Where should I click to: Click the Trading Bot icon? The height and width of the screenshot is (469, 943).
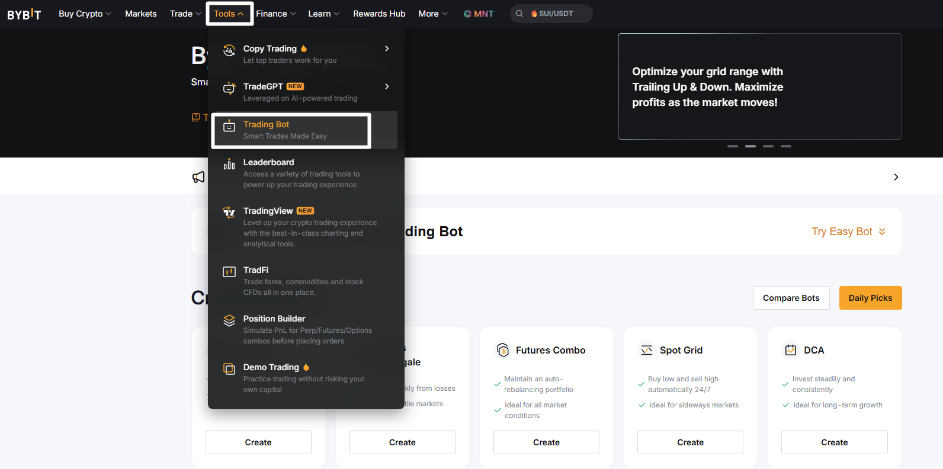click(229, 127)
